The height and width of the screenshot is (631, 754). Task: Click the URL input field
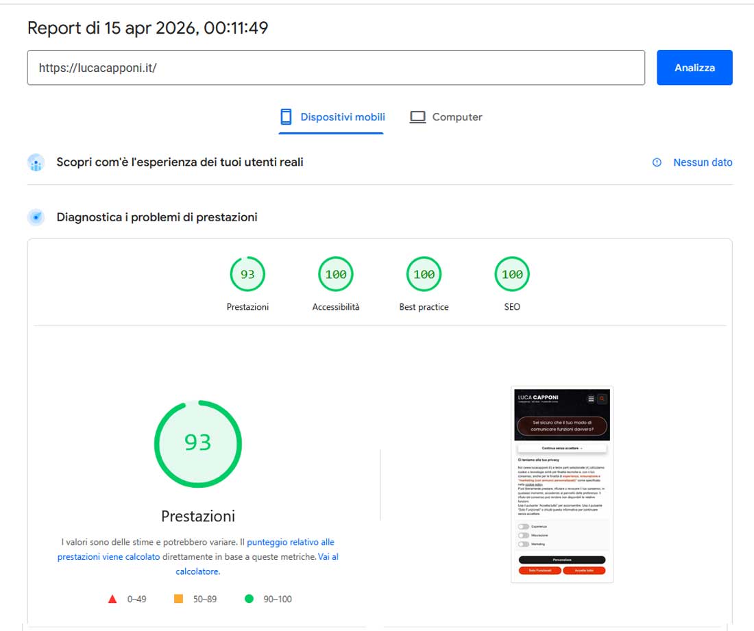pyautogui.click(x=336, y=68)
